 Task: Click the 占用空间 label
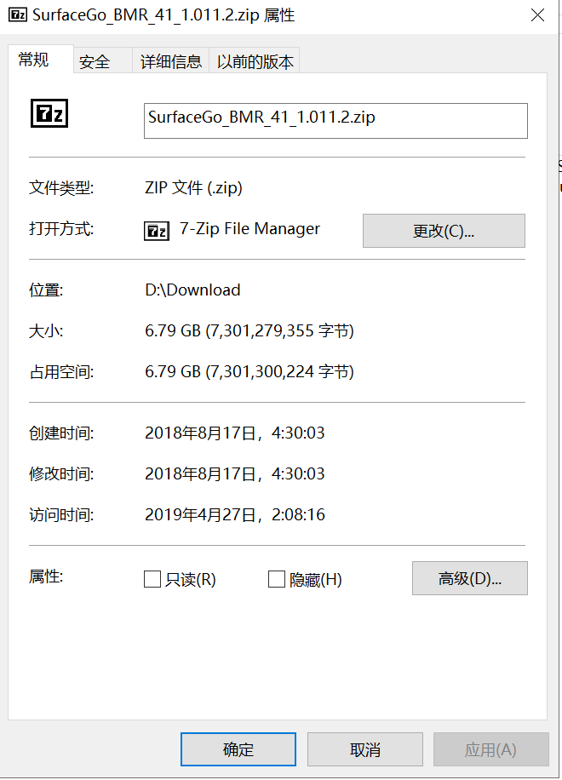point(61,371)
